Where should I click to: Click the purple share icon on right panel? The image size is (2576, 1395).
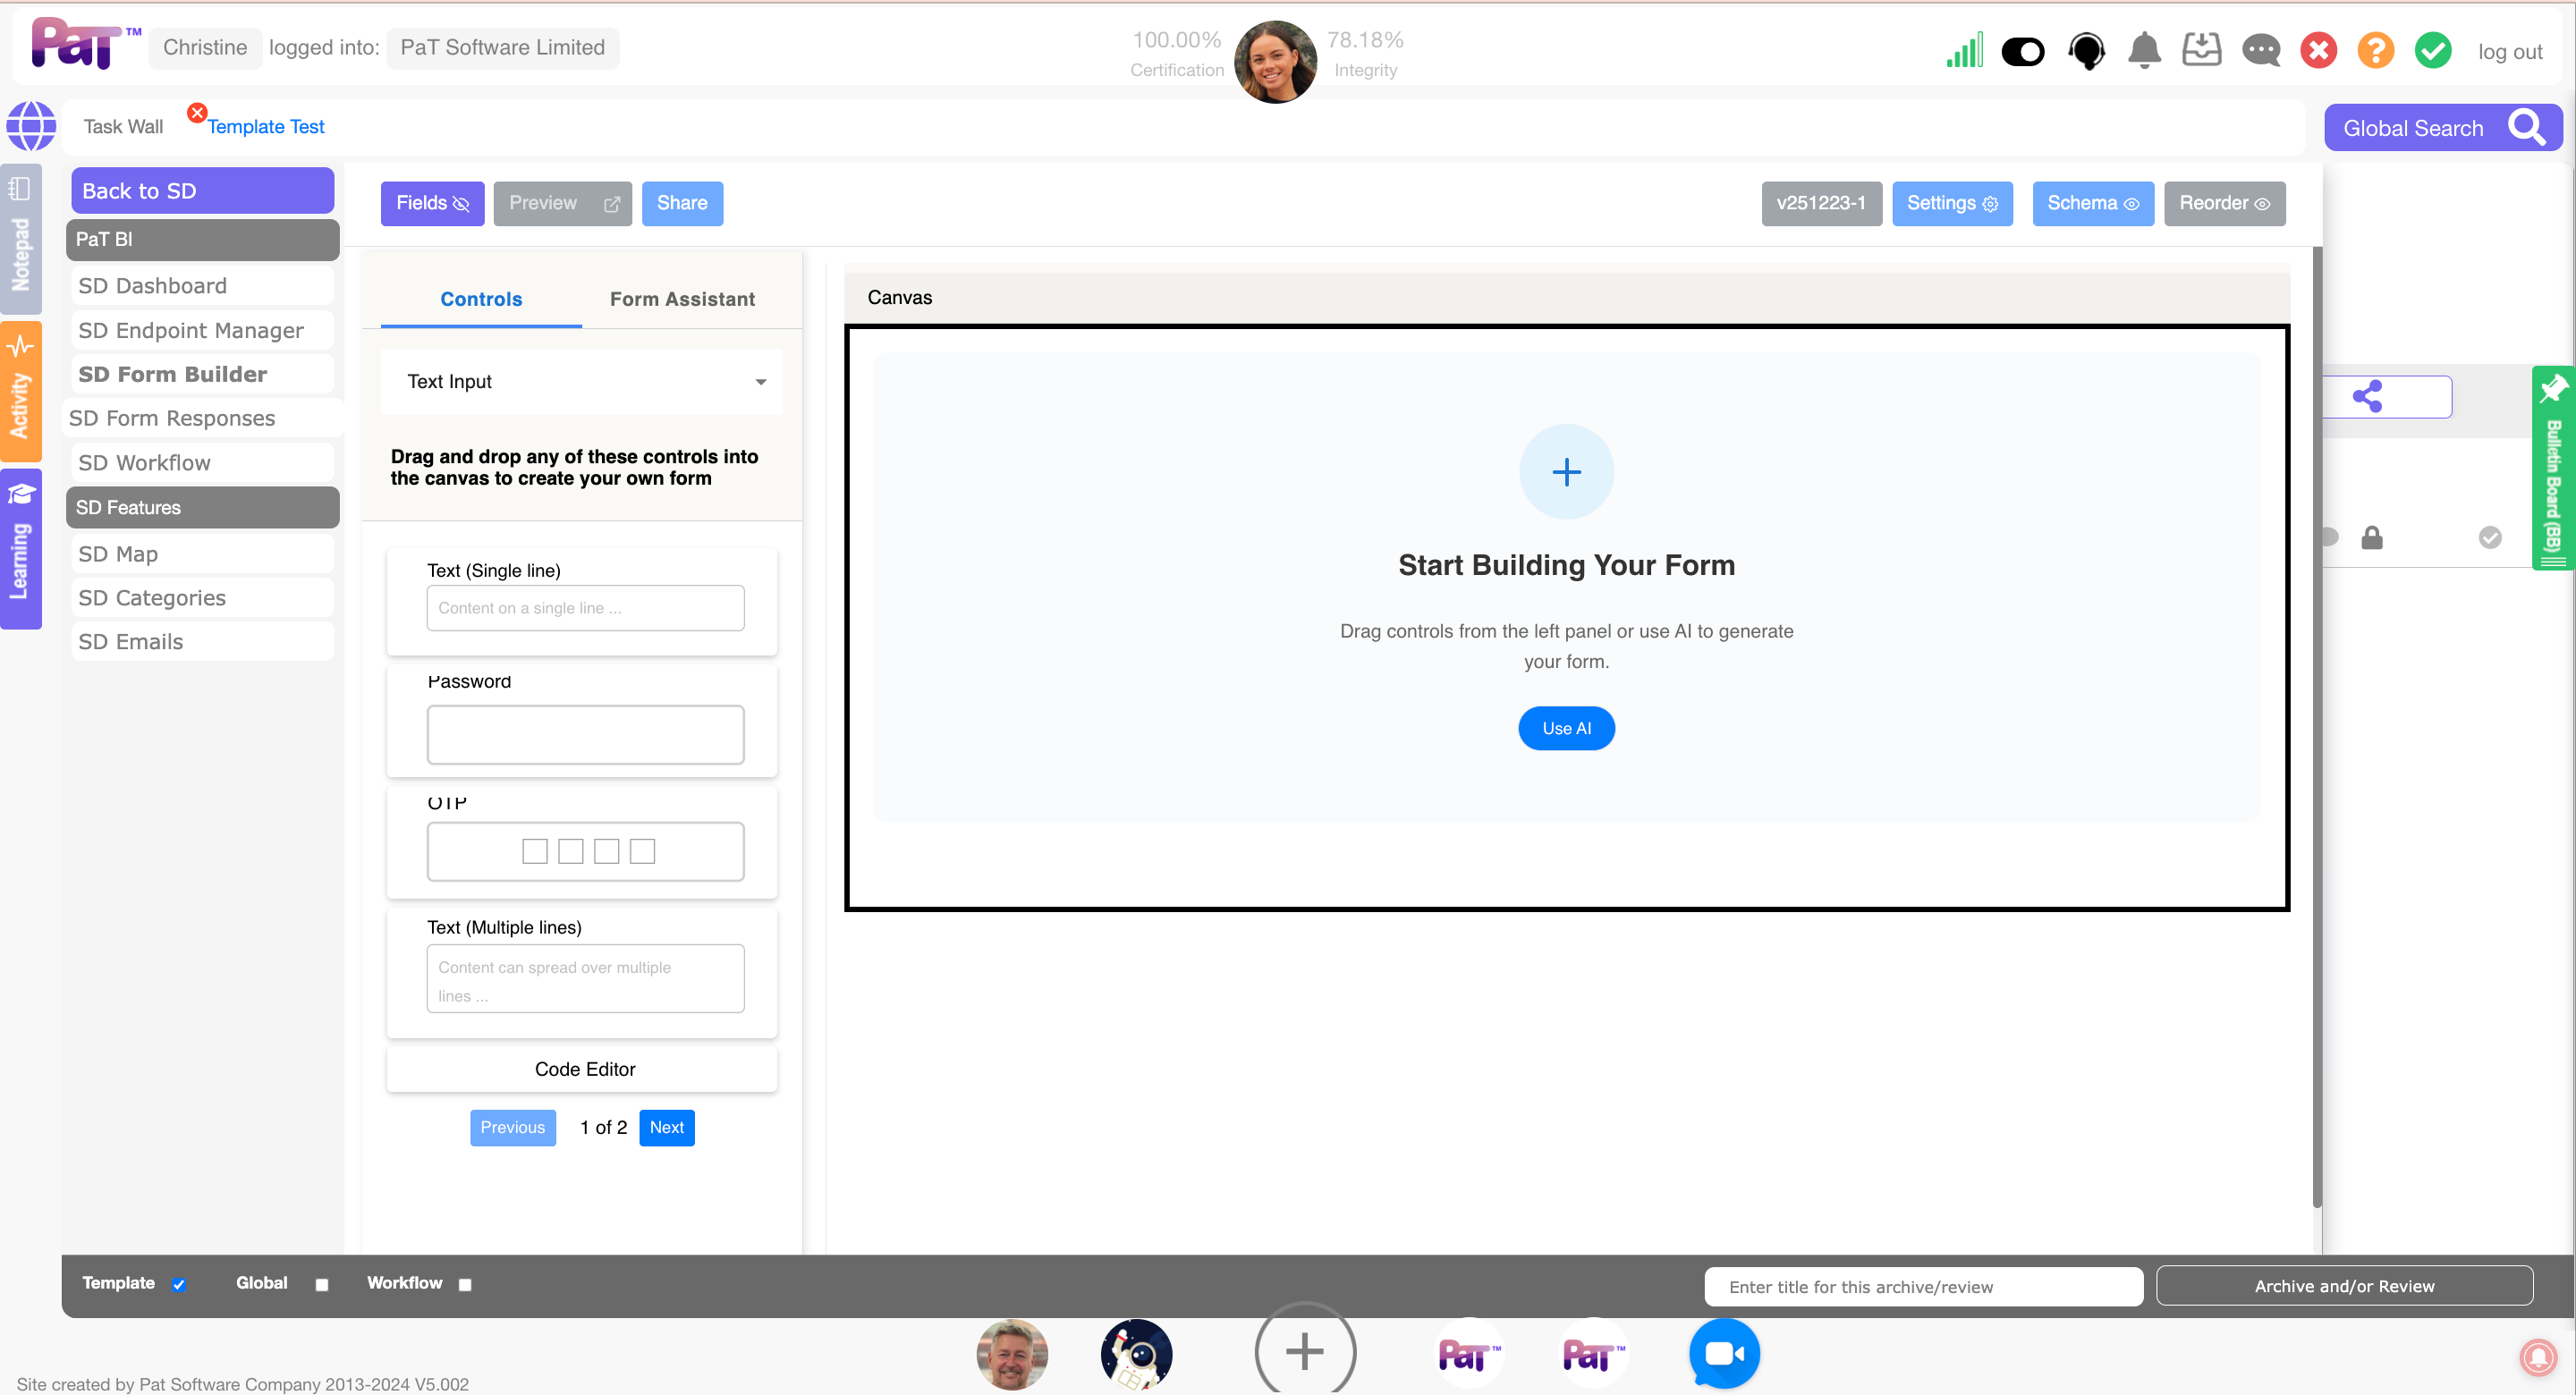2367,397
